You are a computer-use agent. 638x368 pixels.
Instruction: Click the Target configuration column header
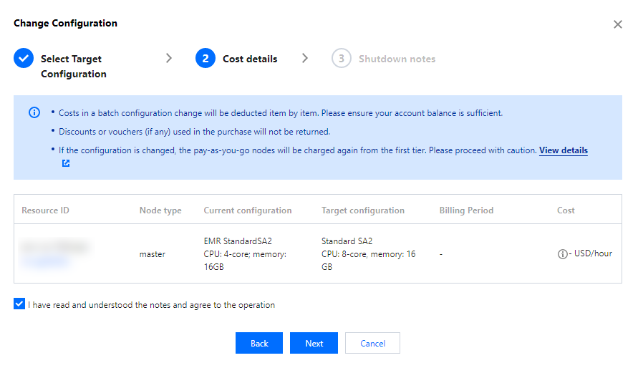point(363,210)
